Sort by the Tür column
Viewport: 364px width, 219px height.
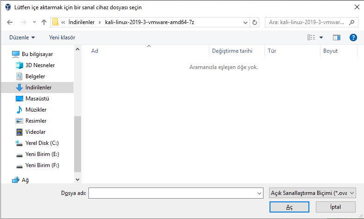[293, 51]
